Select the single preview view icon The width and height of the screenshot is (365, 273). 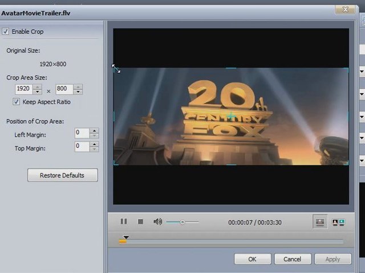321,222
